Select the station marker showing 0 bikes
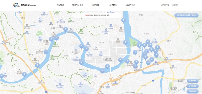 144,45
